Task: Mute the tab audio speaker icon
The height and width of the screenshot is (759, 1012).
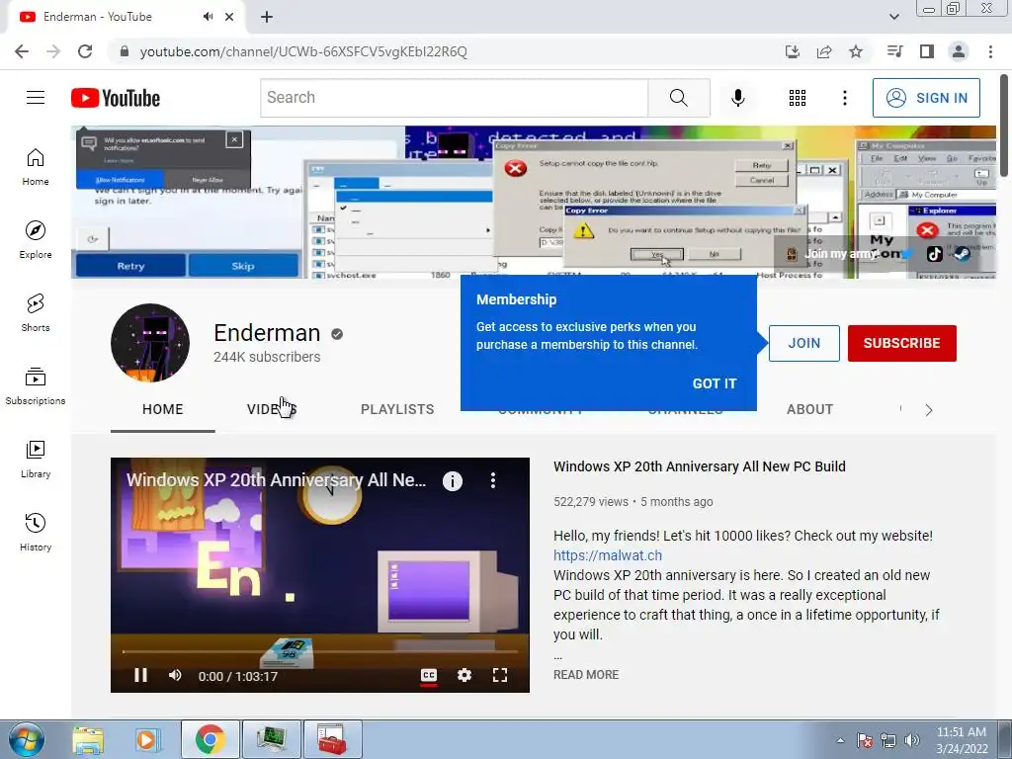Action: 208,17
